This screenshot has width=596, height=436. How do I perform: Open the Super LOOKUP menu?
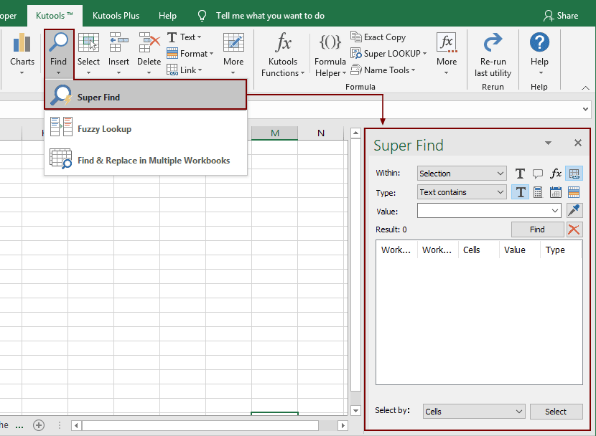(x=388, y=54)
